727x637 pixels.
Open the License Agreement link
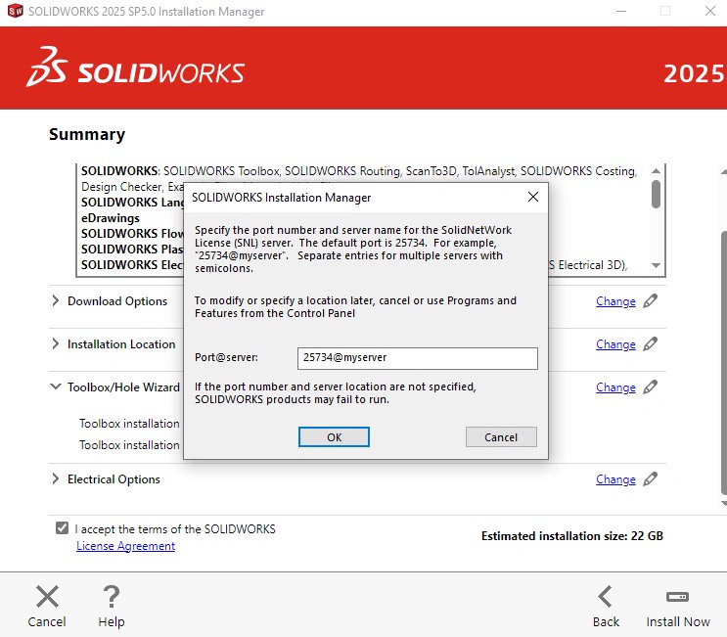point(125,546)
